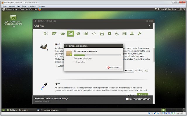Click the info icon beside Retrieve listings
187x116 pixels.
(36, 98)
